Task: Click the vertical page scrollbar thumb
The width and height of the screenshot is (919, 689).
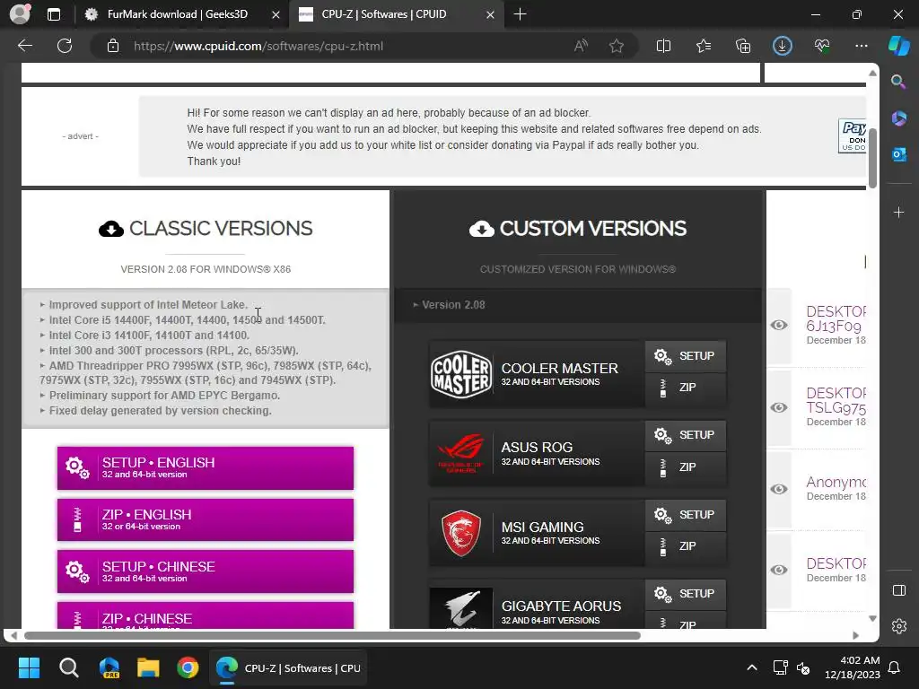Action: pos(872,158)
